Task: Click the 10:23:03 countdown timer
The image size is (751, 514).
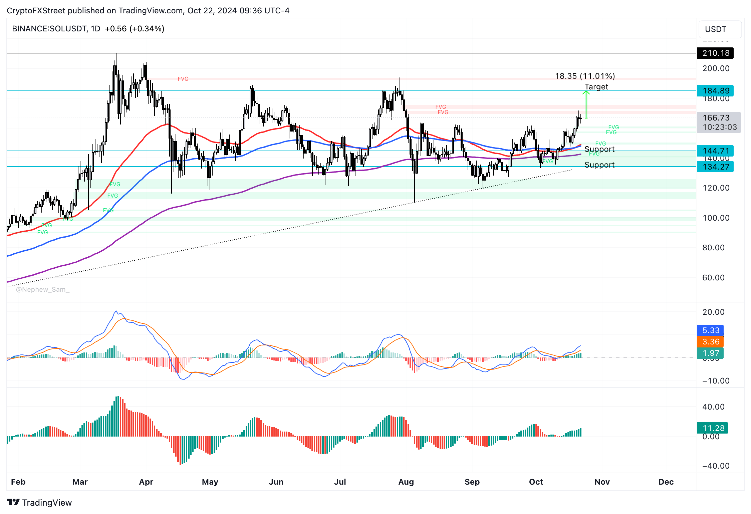Action: [x=720, y=127]
